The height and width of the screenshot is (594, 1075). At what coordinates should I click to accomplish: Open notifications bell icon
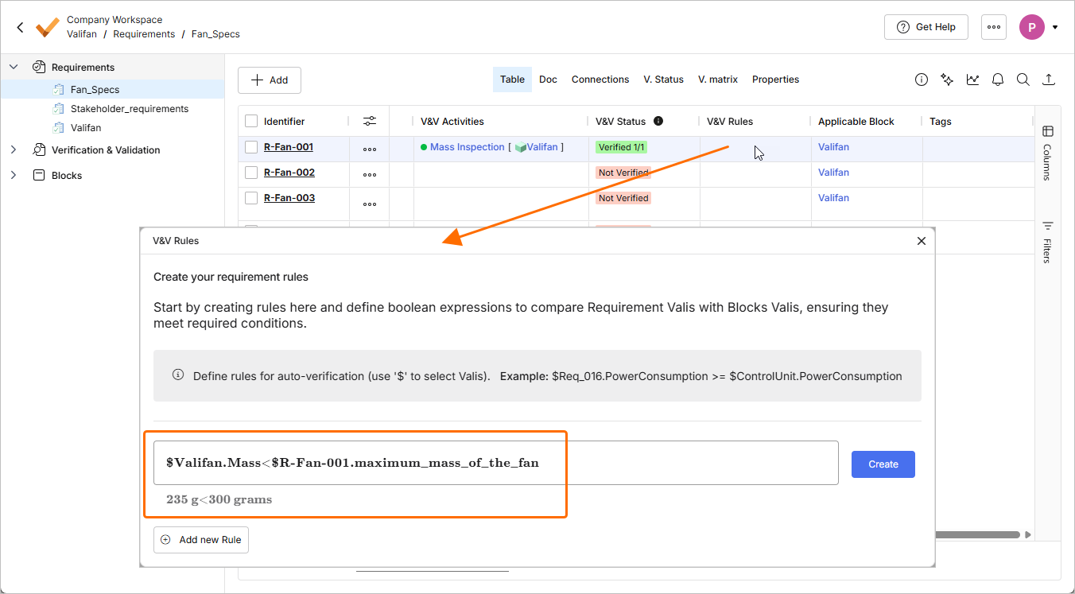998,80
